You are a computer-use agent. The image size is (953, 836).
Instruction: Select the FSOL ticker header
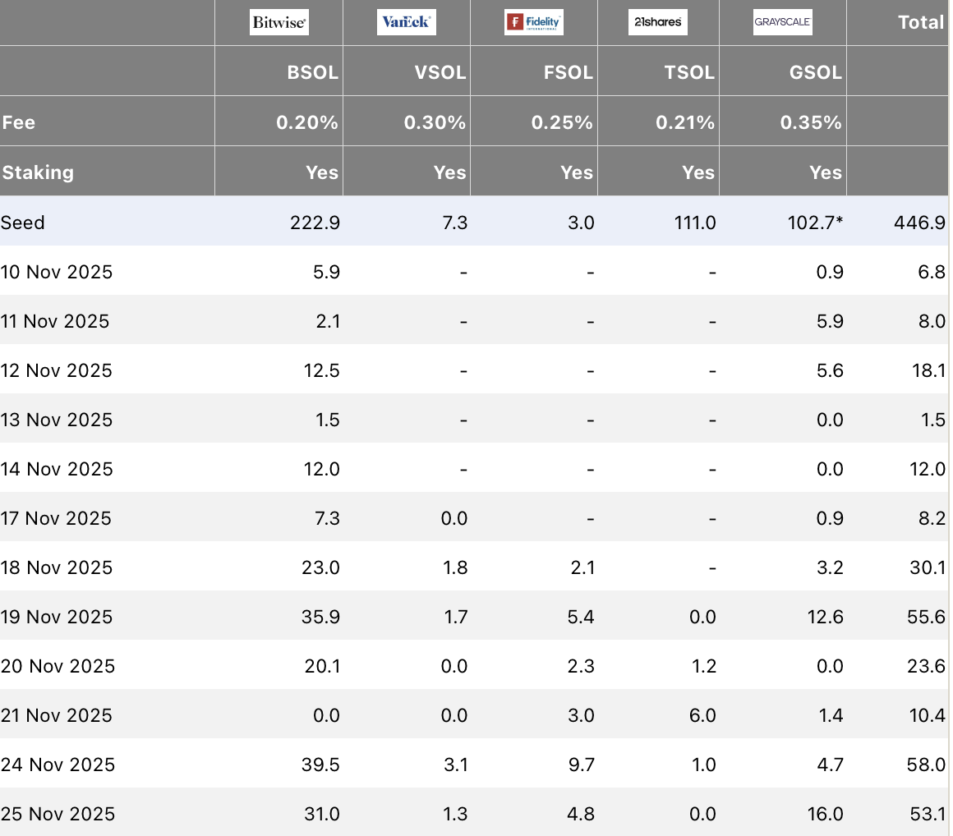(x=568, y=72)
